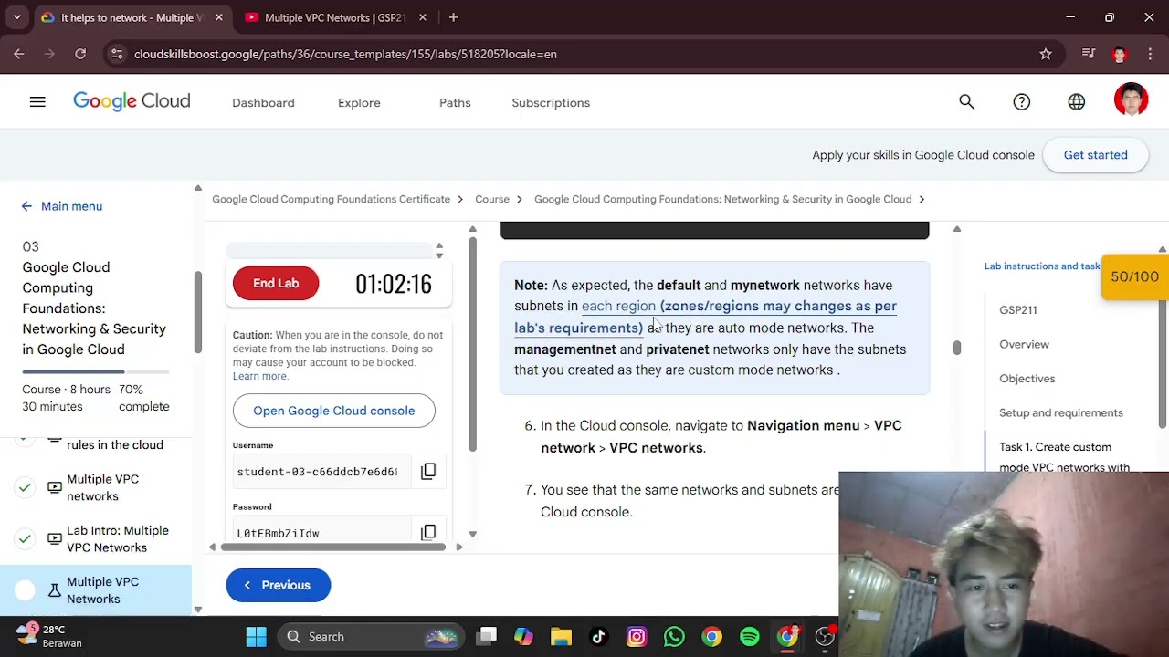Jump to Setup and requirements section
Viewport: 1169px width, 657px height.
coord(1060,412)
